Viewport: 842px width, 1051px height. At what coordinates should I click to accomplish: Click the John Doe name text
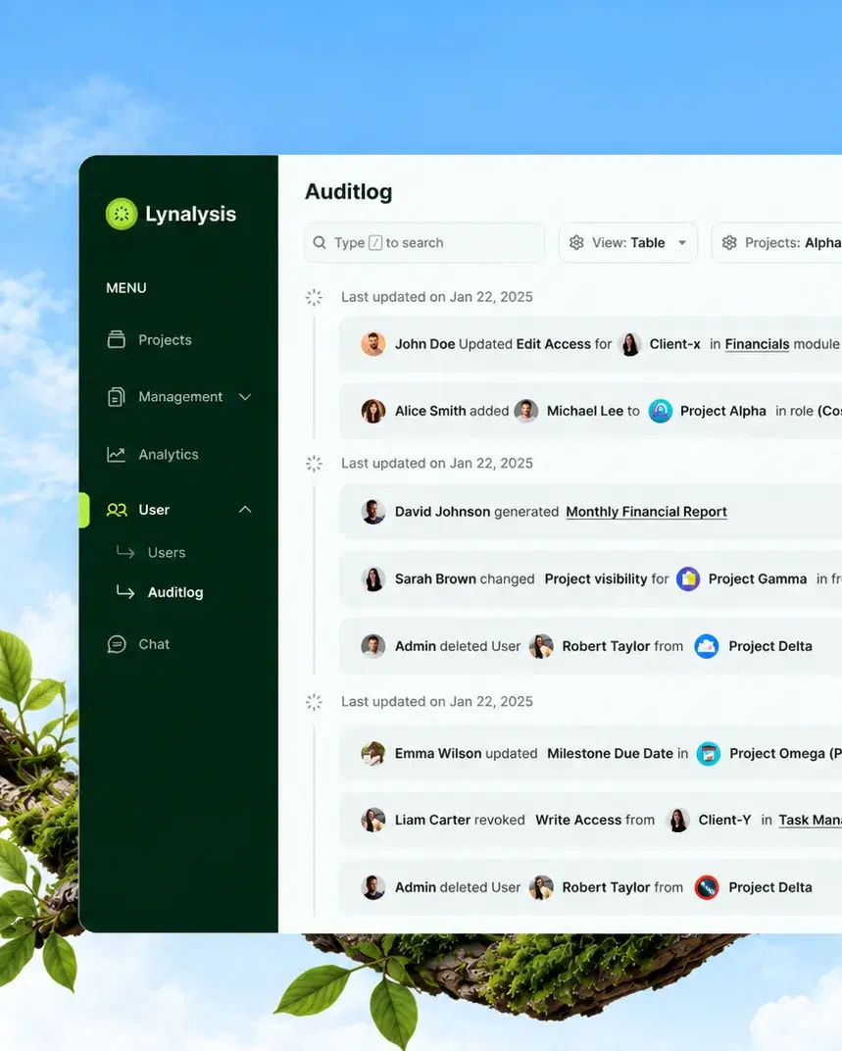pyautogui.click(x=425, y=344)
